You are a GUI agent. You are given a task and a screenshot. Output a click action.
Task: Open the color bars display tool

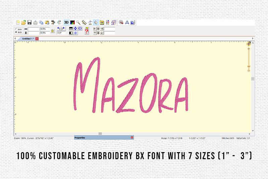coord(72,23)
